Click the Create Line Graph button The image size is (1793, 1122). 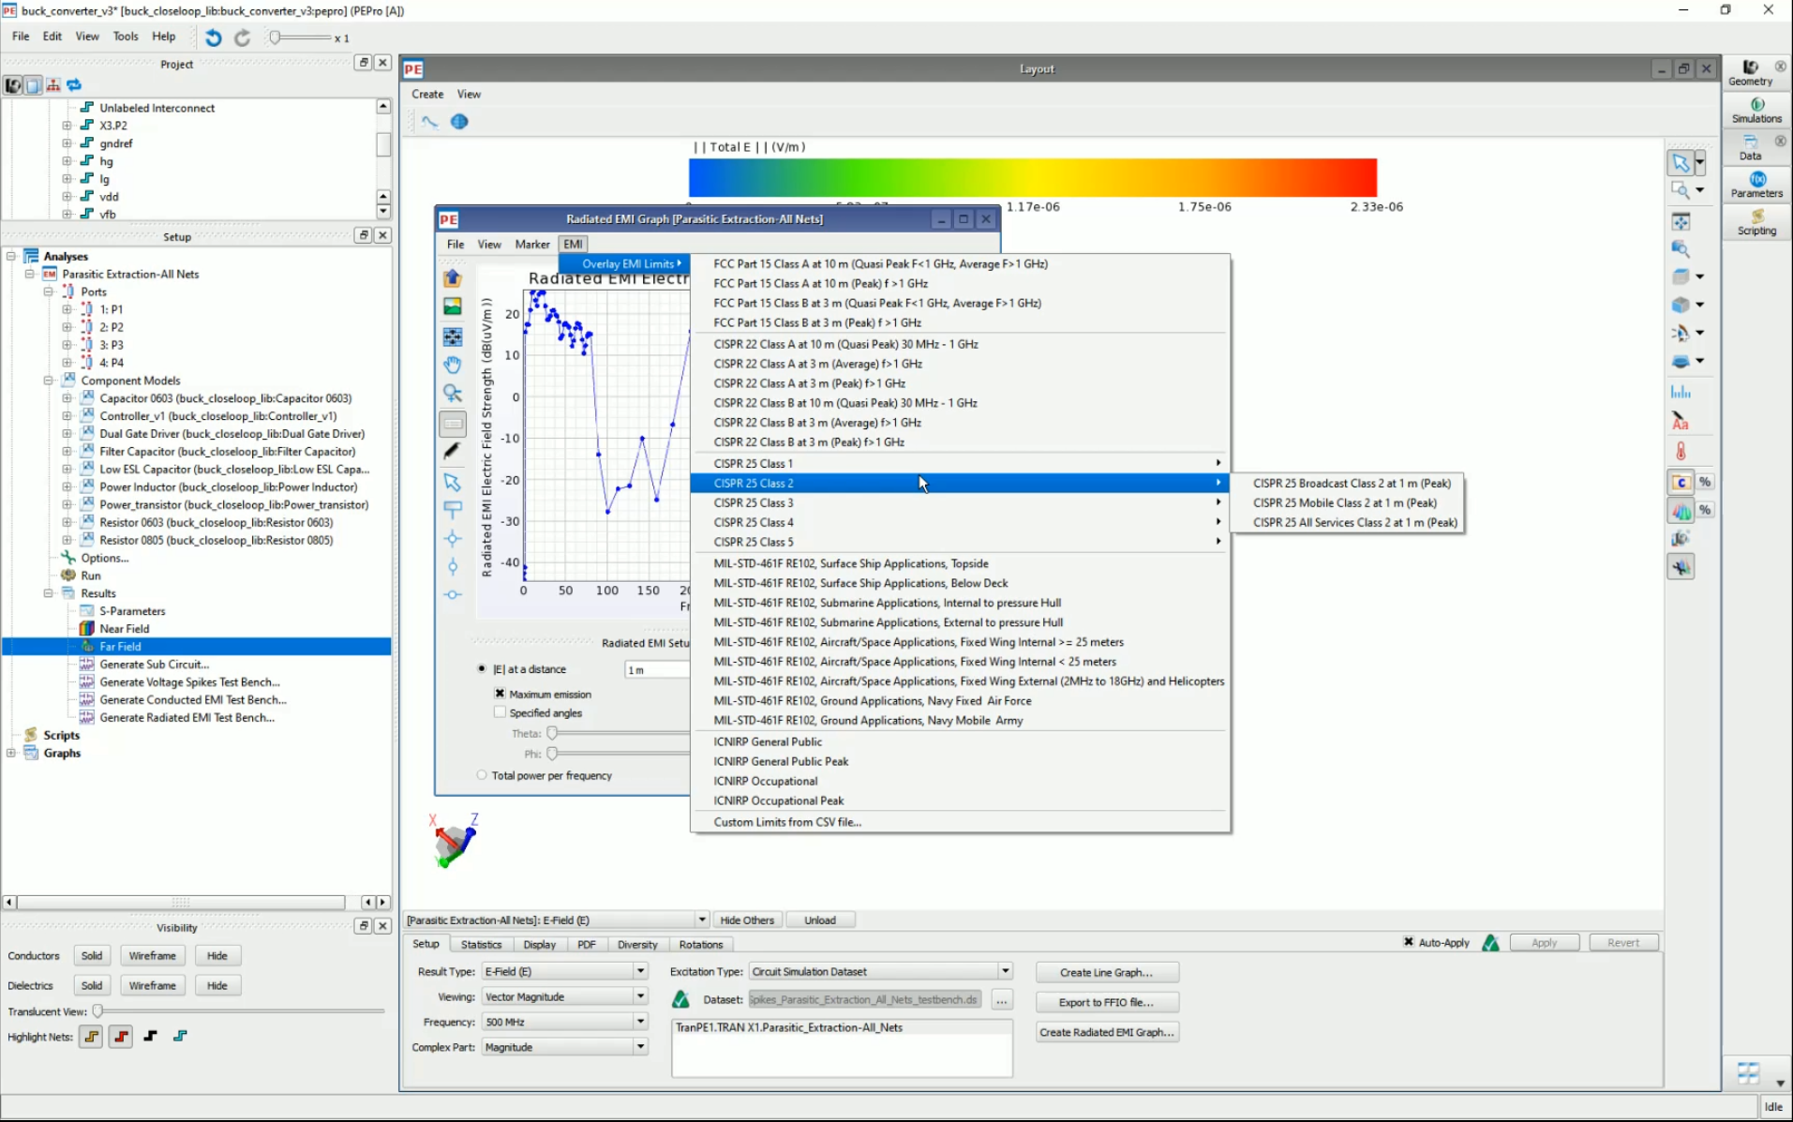click(1106, 972)
